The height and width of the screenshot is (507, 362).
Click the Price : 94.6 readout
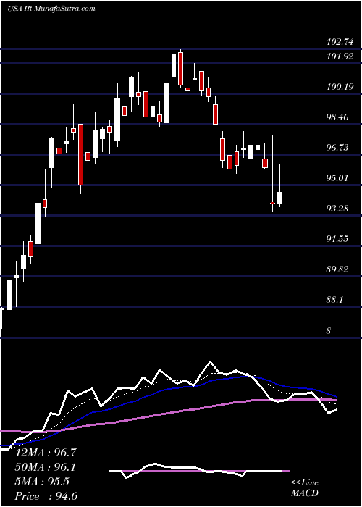[x=46, y=496]
